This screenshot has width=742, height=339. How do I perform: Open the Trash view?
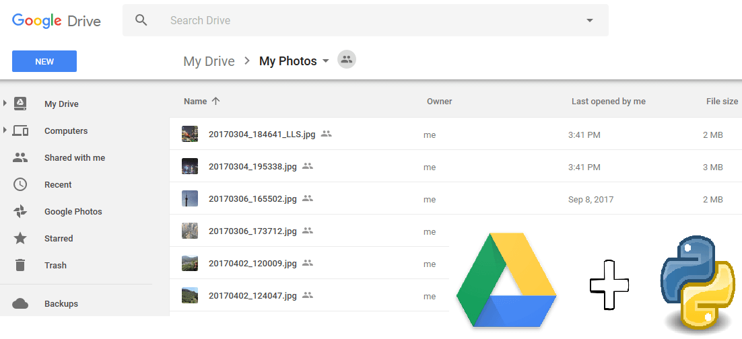[55, 265]
